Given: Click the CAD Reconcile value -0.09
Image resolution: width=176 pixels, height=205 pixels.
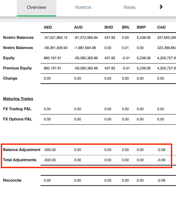Looking at the screenshot, I should click(161, 180).
